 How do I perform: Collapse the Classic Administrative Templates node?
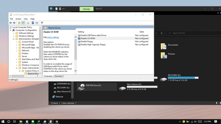tap(17, 68)
